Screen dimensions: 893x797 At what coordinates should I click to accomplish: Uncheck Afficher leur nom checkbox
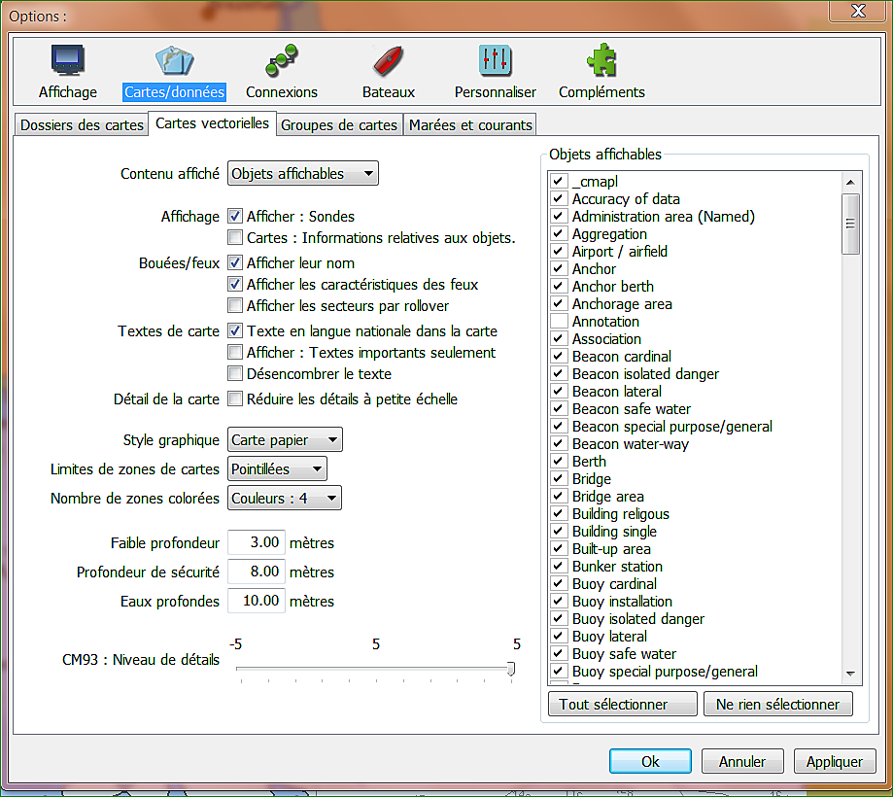tap(234, 263)
